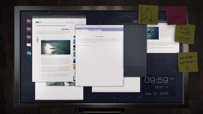Switch to the second document tab
The width and height of the screenshot is (203, 114).
pos(95,30)
